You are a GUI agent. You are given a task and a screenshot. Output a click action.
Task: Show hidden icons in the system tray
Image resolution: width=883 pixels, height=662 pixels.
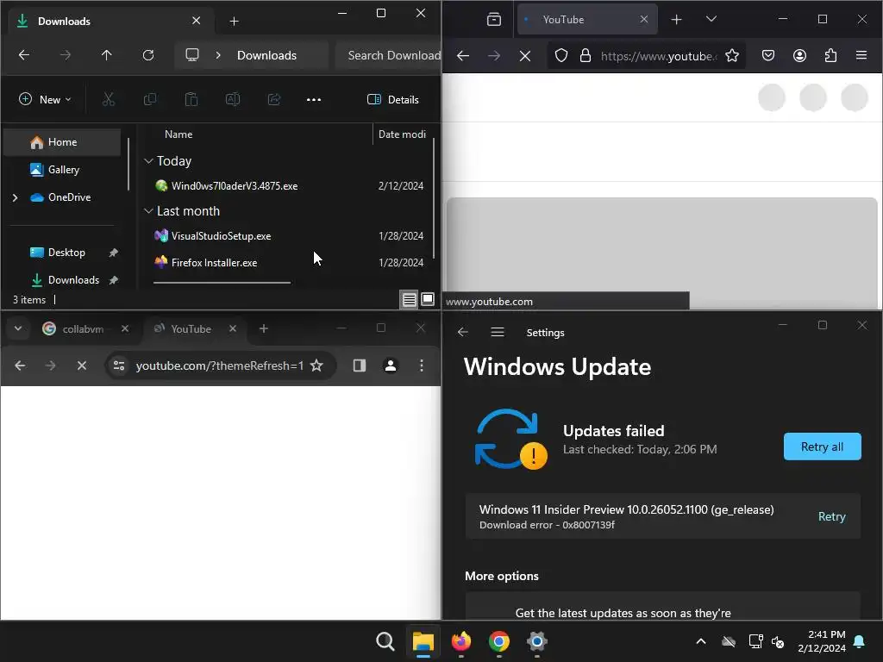click(700, 641)
